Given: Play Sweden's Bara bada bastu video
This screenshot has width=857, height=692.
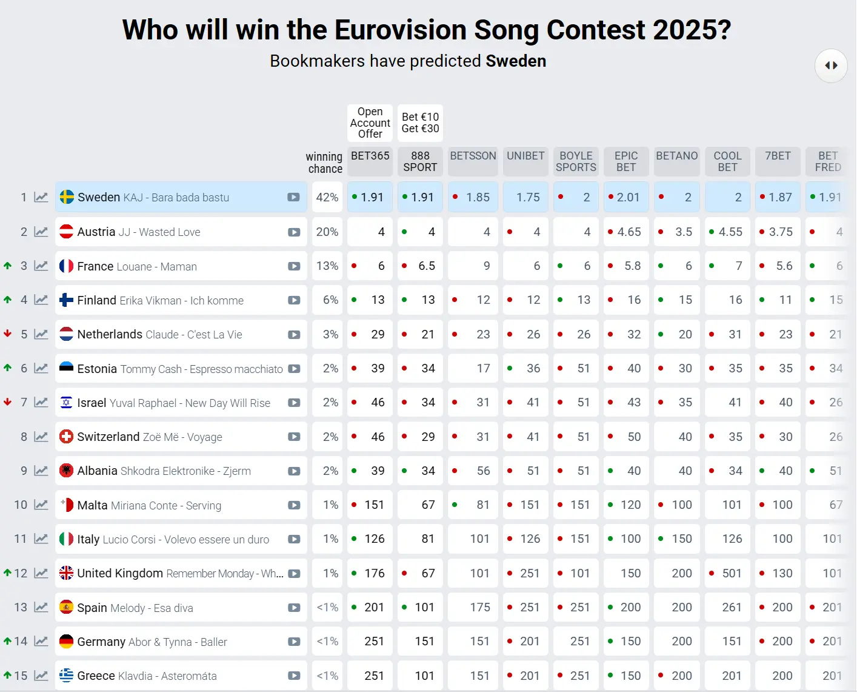Looking at the screenshot, I should 293,197.
